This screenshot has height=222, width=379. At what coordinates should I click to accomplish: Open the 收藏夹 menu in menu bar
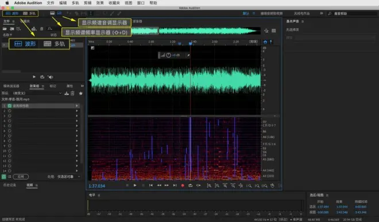[x=114, y=3]
